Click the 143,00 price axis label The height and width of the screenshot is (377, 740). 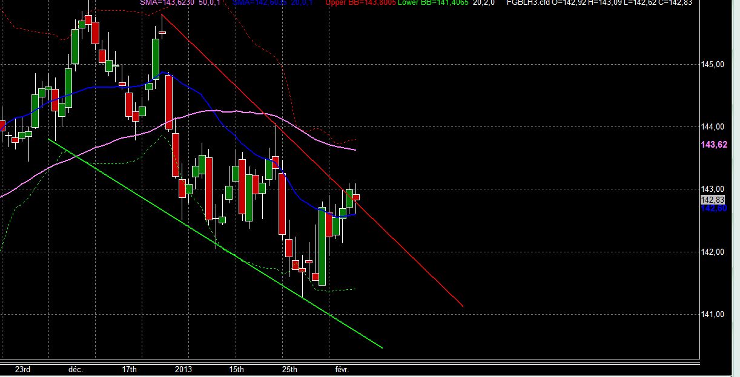point(713,189)
